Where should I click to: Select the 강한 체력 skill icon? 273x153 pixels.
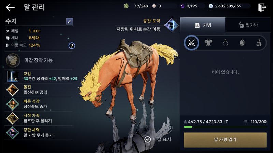point(13,133)
